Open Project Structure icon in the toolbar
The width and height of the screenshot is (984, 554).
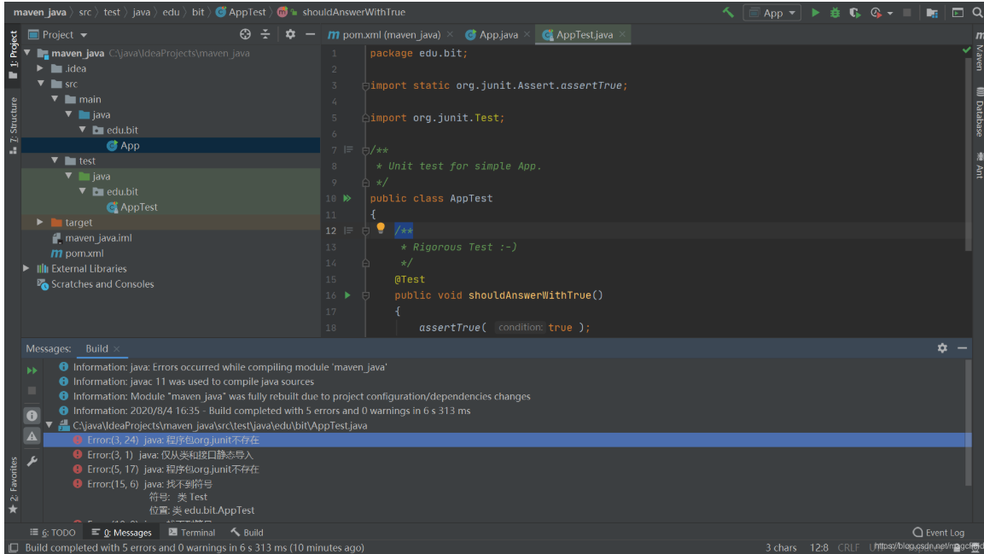932,13
